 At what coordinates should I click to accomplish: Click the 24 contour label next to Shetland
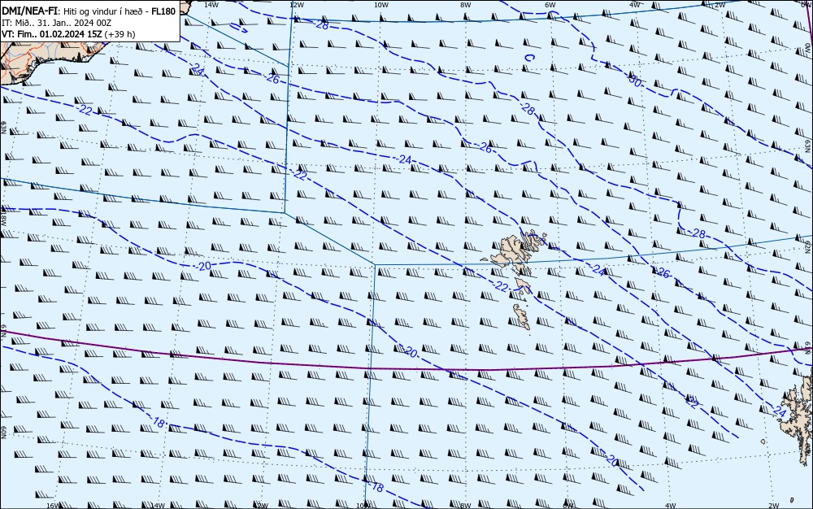click(x=780, y=411)
